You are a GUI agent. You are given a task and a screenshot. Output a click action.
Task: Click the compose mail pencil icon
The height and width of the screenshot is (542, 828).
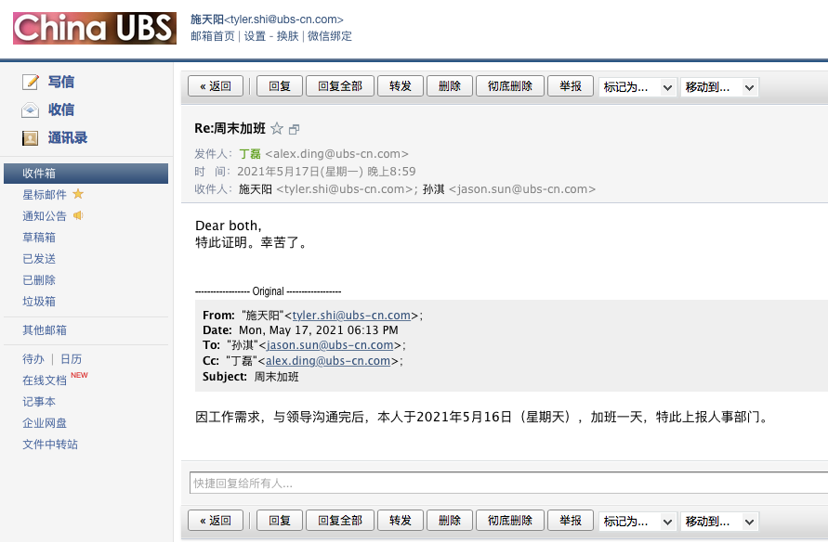click(32, 82)
